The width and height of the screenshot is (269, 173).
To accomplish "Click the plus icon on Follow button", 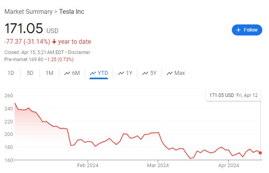I will (239, 30).
